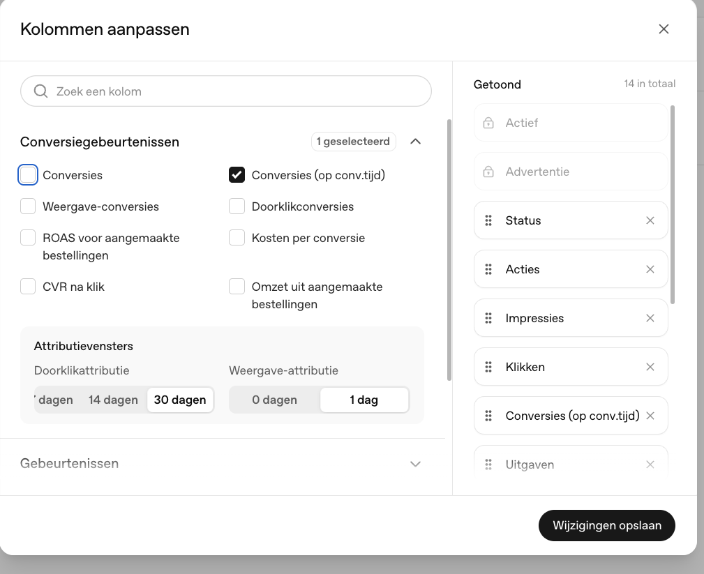Image resolution: width=704 pixels, height=574 pixels.
Task: Click the Attributievensters heading
Action: coord(84,346)
